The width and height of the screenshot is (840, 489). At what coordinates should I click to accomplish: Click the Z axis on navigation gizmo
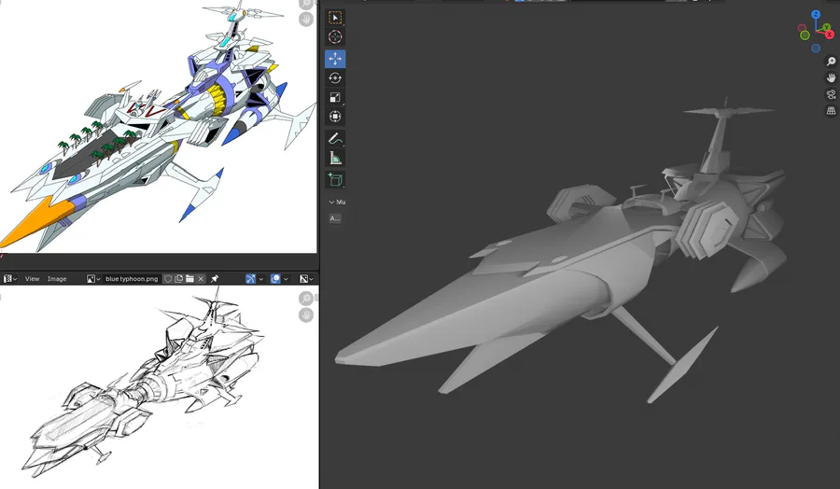816,14
